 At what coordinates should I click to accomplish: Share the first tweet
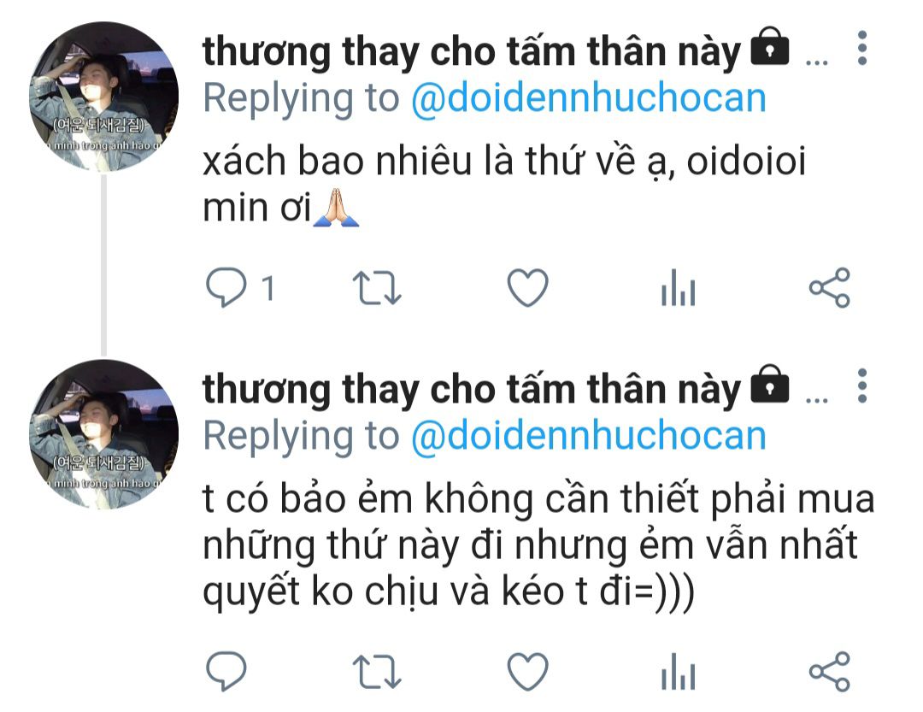(x=829, y=287)
